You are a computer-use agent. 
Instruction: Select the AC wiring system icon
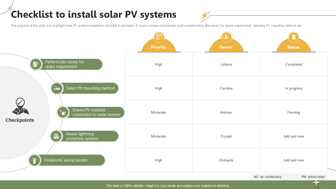34,160
